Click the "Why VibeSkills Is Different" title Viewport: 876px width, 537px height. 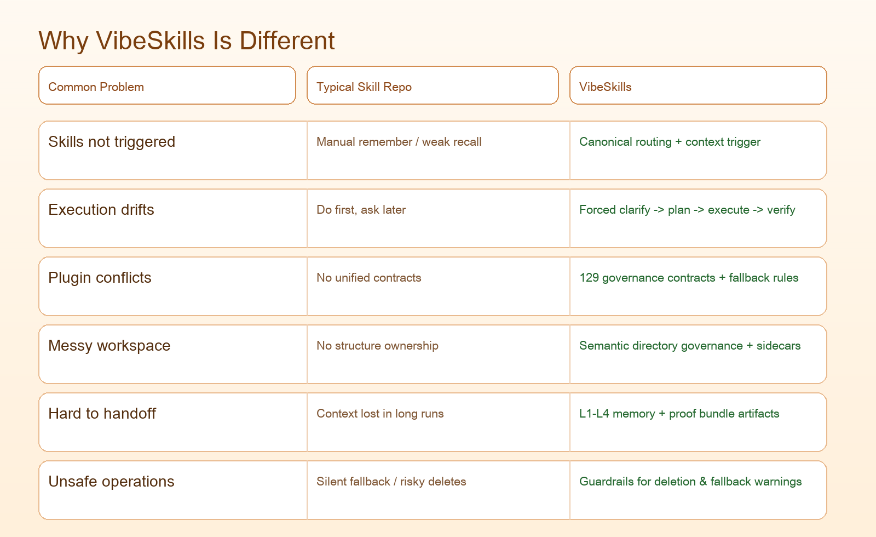(186, 41)
